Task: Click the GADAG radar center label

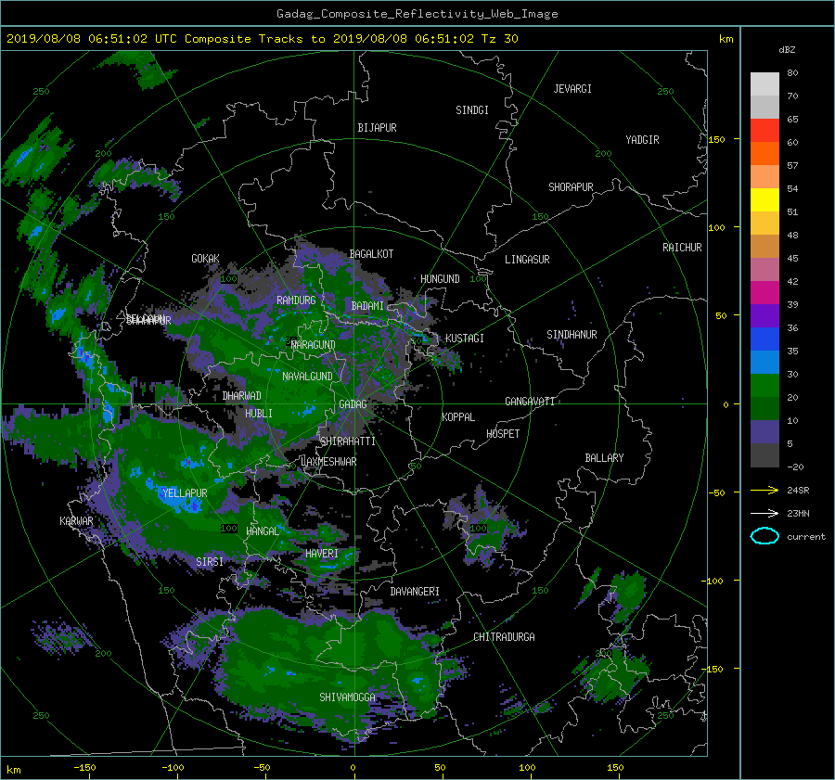Action: pyautogui.click(x=353, y=404)
